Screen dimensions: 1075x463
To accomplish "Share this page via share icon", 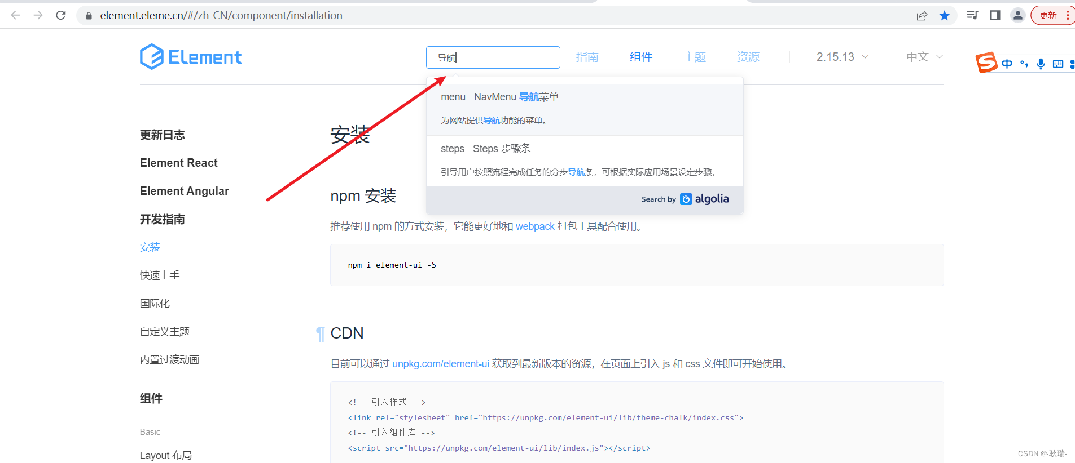I will tap(922, 16).
